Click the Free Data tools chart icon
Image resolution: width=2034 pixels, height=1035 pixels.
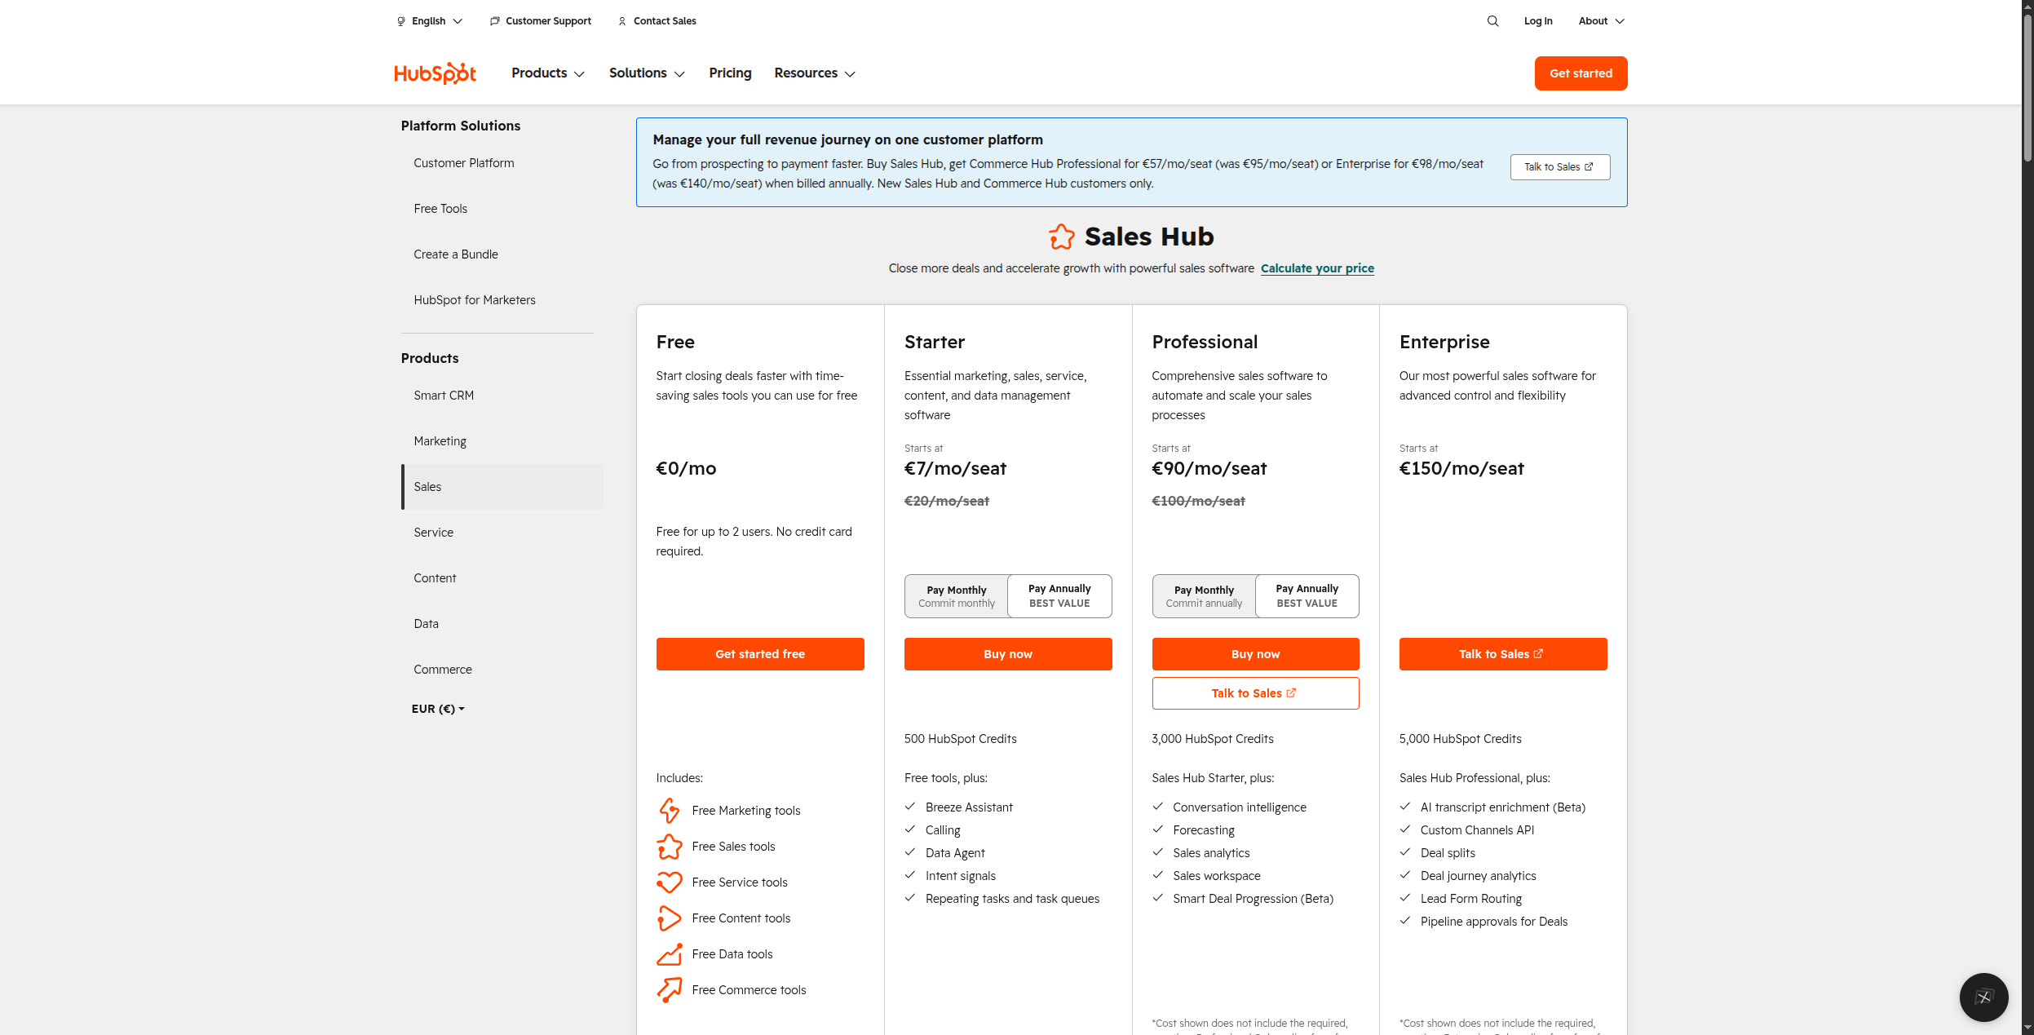669,954
